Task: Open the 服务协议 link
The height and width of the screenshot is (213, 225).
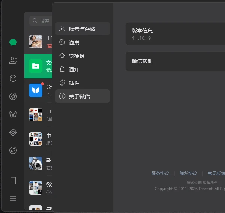Action: [x=160, y=174]
